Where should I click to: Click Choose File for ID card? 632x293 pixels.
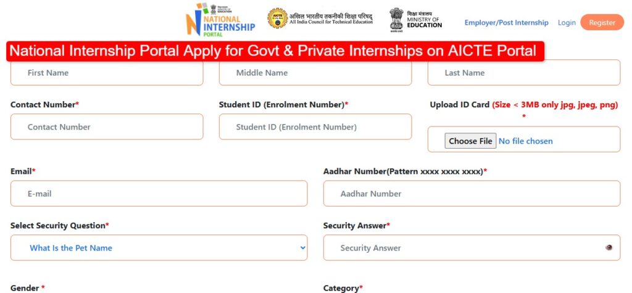(x=470, y=141)
